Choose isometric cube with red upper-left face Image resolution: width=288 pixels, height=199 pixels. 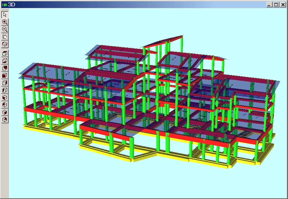5,105
